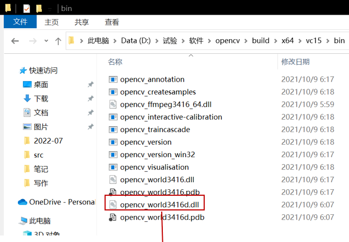Click the icon of opencv_world3416d.pdb
This screenshot has height=242, width=349.
[x=113, y=218]
